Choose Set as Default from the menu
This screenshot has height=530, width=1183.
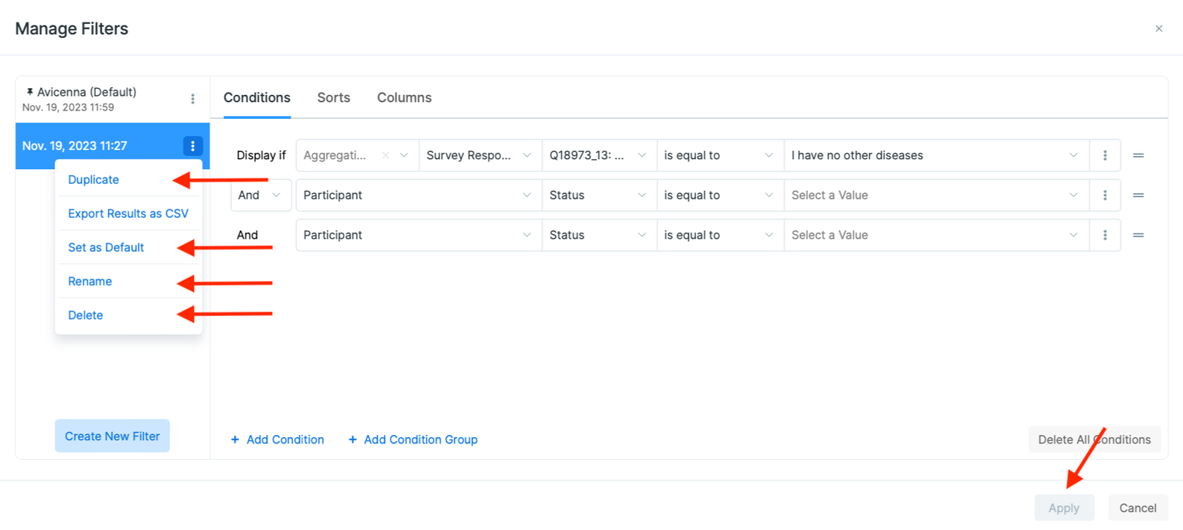coord(106,247)
